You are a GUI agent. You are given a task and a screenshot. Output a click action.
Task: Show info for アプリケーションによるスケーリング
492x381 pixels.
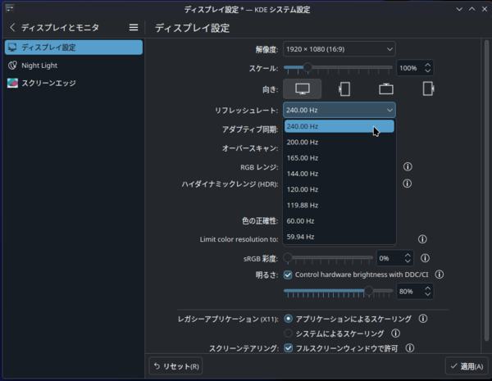click(423, 319)
